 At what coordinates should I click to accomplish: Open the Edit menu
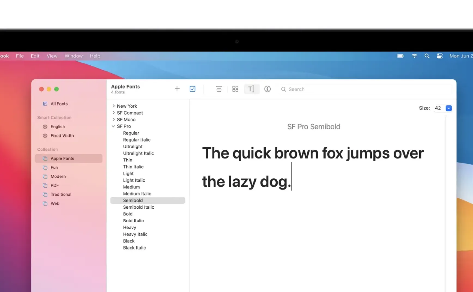pos(35,56)
